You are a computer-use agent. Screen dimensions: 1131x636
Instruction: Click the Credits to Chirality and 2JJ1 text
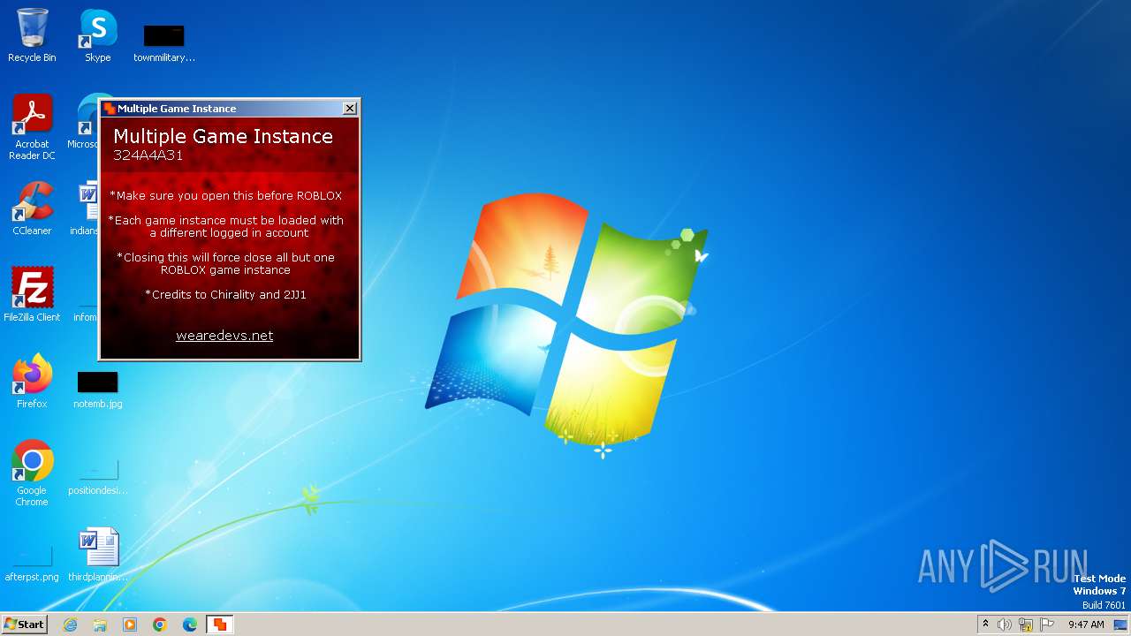[225, 295]
